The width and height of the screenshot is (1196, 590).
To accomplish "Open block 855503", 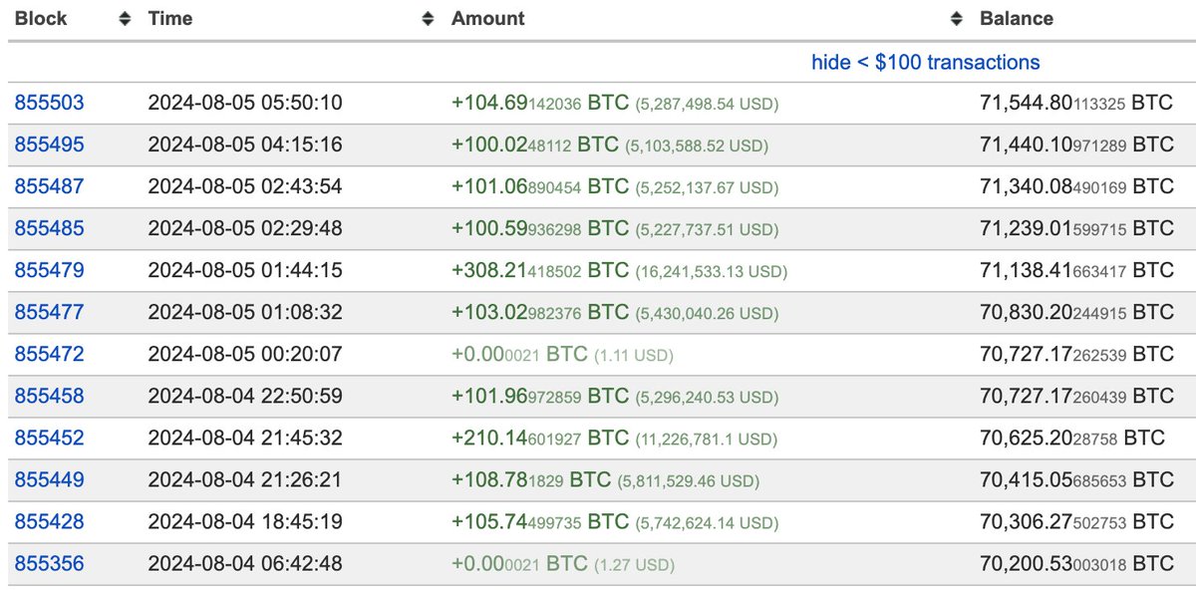I will [49, 103].
